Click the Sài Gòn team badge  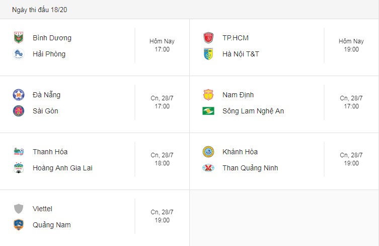pyautogui.click(x=19, y=111)
